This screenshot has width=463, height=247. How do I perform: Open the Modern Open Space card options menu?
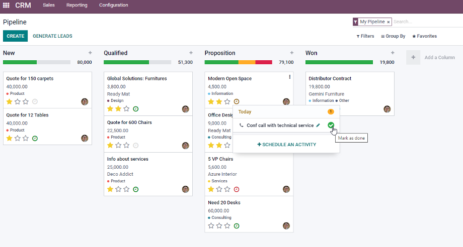[289, 77]
